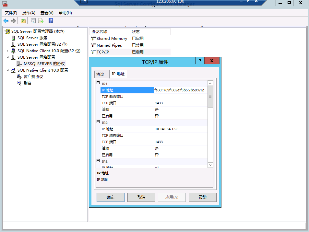This screenshot has width=309, height=232.
Task: Click the IP1 TCP 端口 value 1433
Action: tap(181, 103)
